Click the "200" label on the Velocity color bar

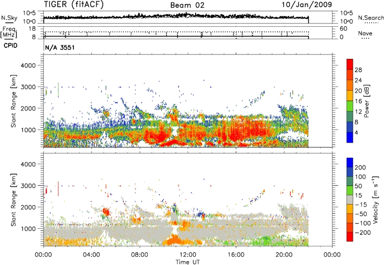(x=360, y=167)
